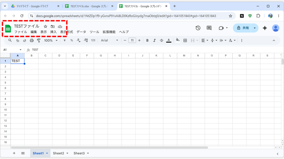Click the font size 11 field
The width and height of the screenshot is (284, 159).
[x=132, y=40]
